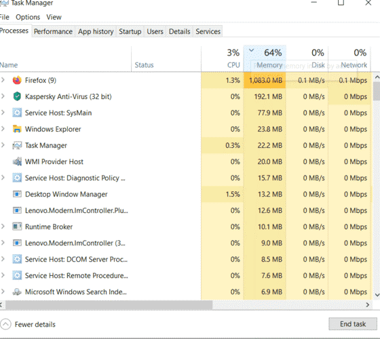Sort processes by the CPU column header

(222, 59)
